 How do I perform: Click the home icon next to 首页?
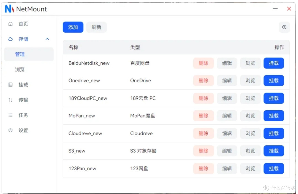[x=10, y=24]
